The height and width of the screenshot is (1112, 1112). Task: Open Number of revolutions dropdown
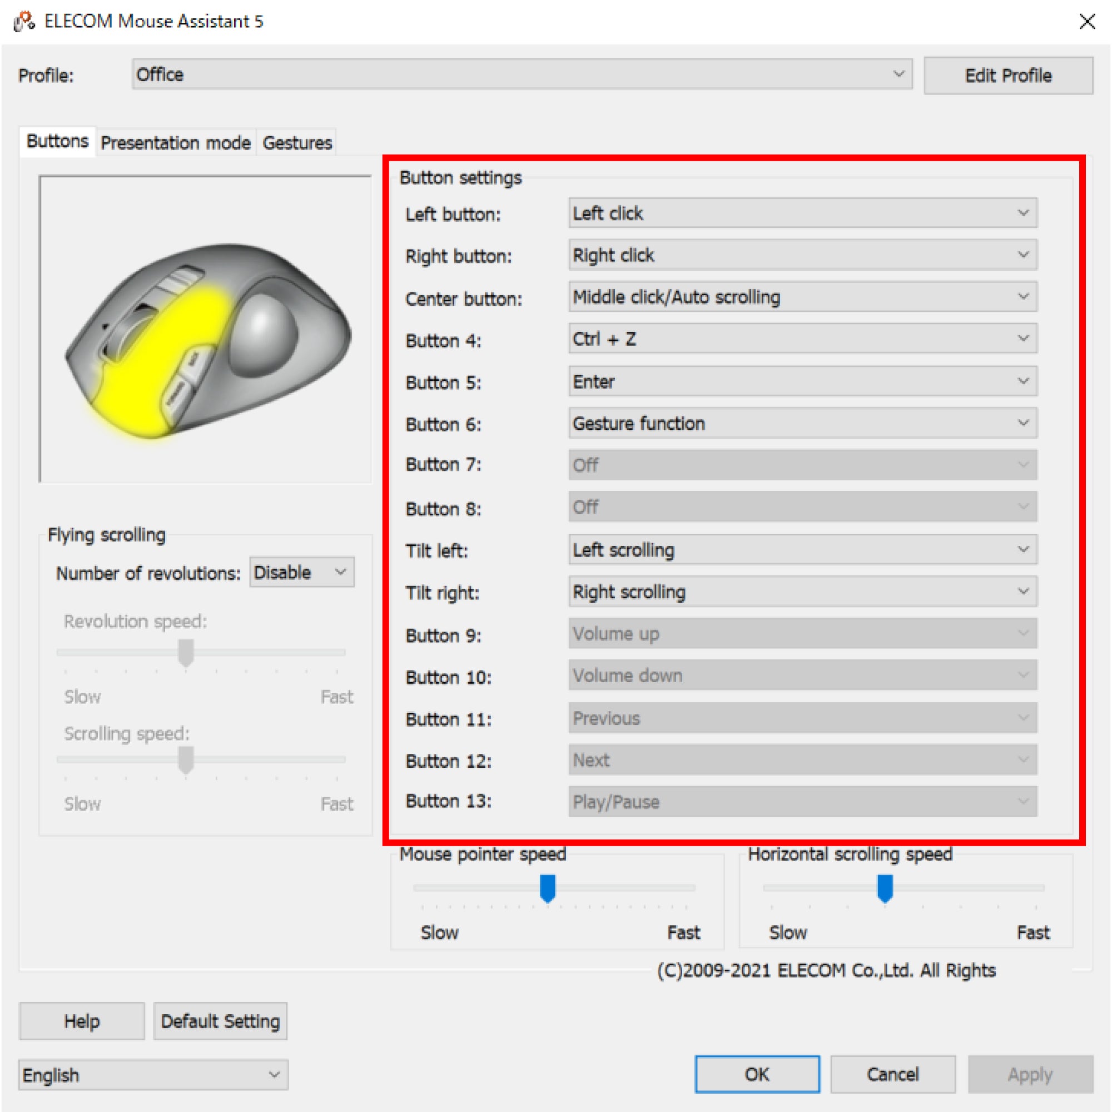301,572
